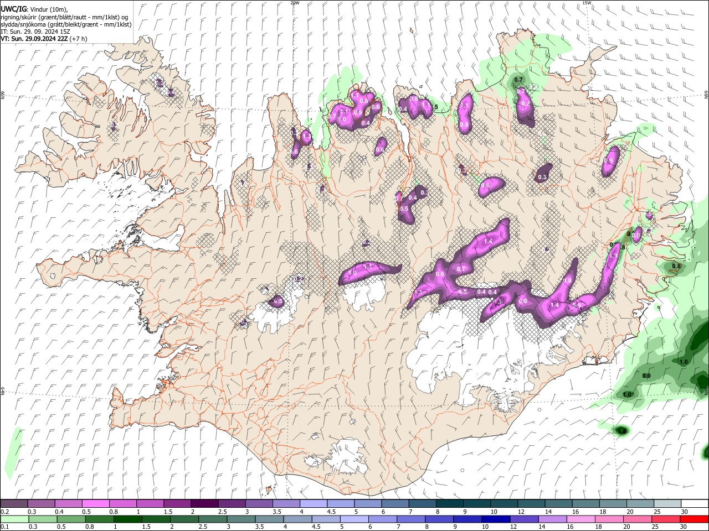This screenshot has width=709, height=531.
Task: Click the deep blue 10 swatch in lower legend row
Action: click(496, 519)
